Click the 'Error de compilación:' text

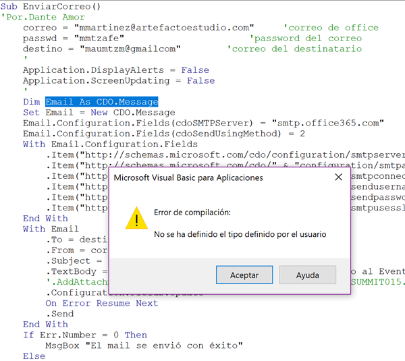click(x=192, y=213)
